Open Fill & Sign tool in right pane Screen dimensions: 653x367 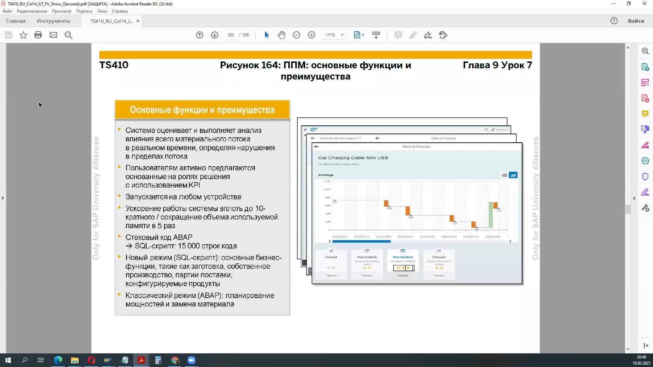645,192
